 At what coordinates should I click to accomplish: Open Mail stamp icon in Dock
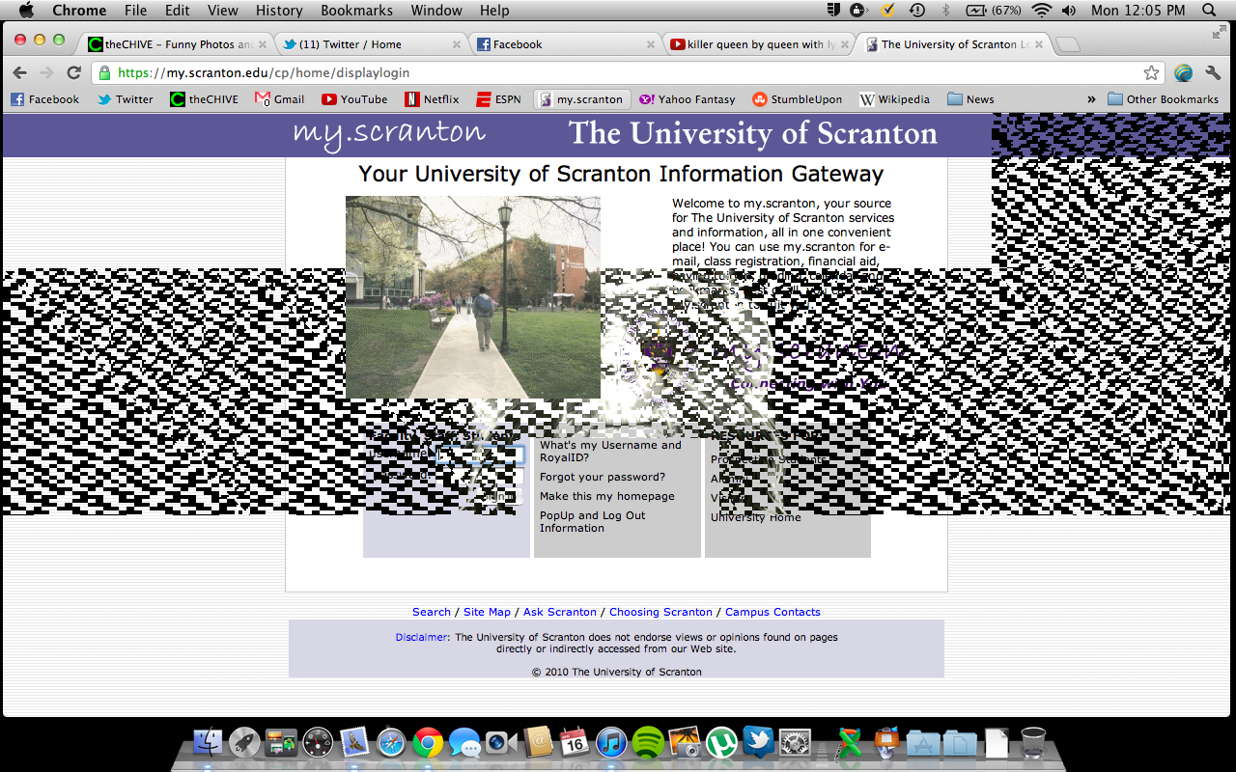click(x=354, y=741)
